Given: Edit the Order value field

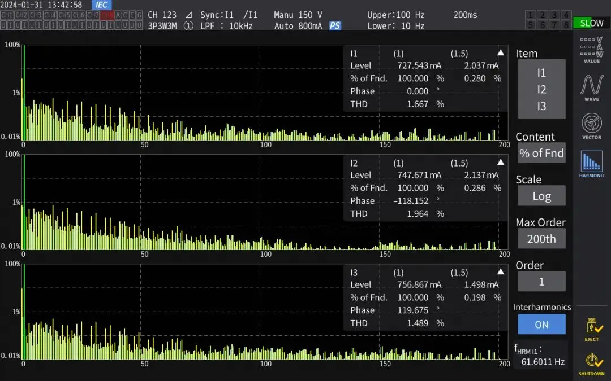Looking at the screenshot, I should click(x=541, y=282).
